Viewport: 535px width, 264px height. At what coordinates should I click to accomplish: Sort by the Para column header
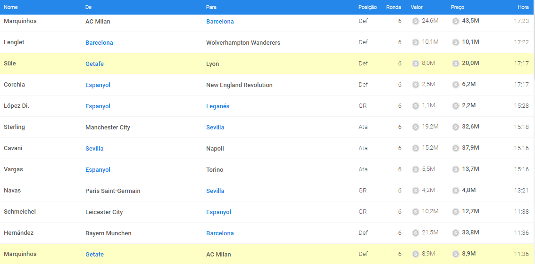(211, 7)
